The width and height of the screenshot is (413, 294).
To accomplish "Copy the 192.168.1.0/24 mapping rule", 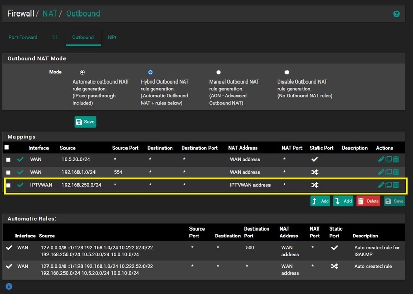I will [x=389, y=172].
